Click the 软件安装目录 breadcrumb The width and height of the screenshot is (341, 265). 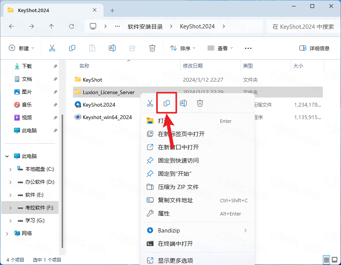[145, 26]
